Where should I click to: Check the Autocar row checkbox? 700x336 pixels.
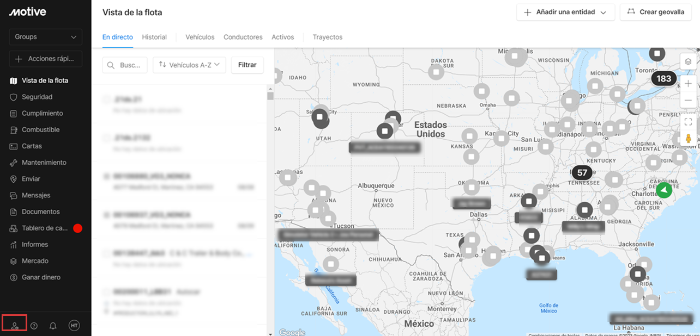[x=107, y=291]
